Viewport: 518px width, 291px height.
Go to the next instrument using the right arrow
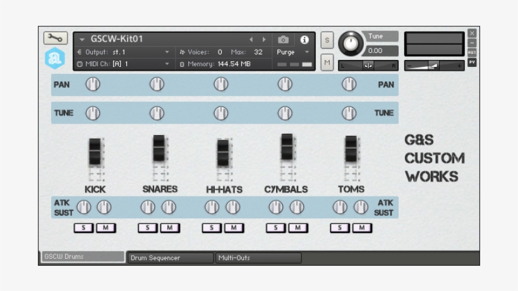[264, 40]
